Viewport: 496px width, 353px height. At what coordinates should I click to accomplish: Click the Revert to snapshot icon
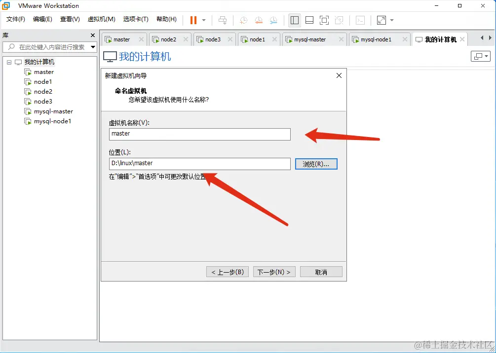point(259,20)
